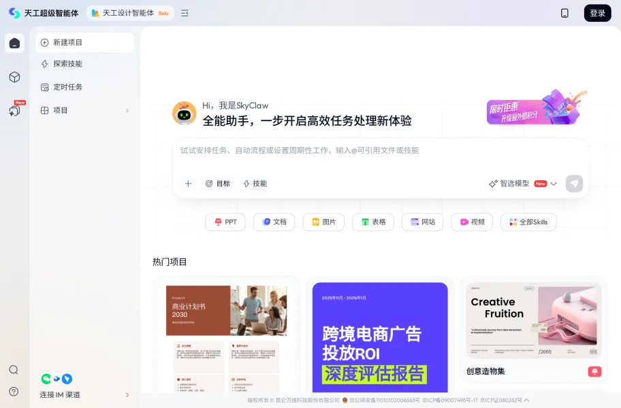Choose the PPT skill chip

[x=225, y=222]
